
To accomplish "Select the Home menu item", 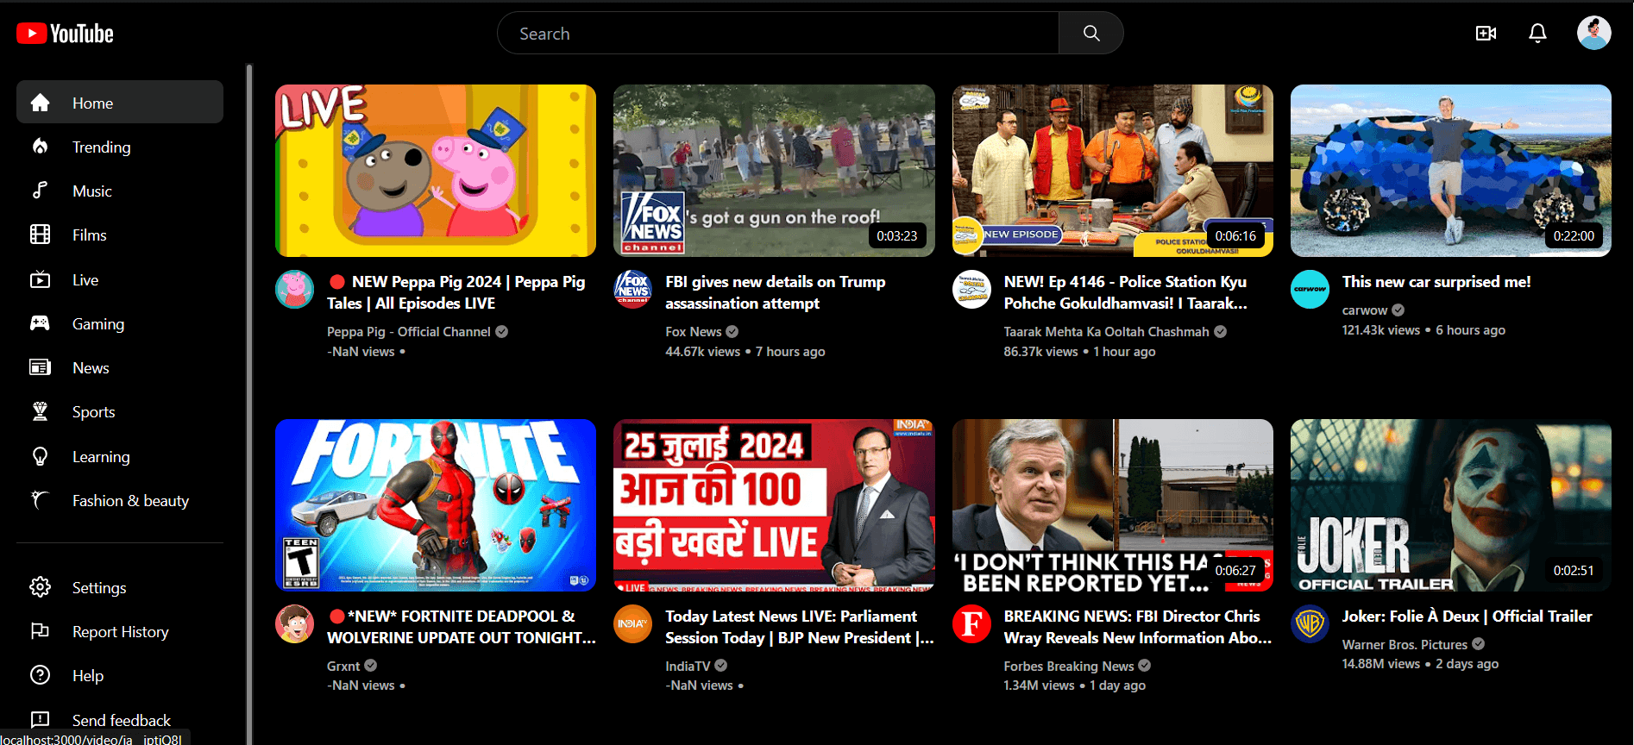I will (120, 103).
